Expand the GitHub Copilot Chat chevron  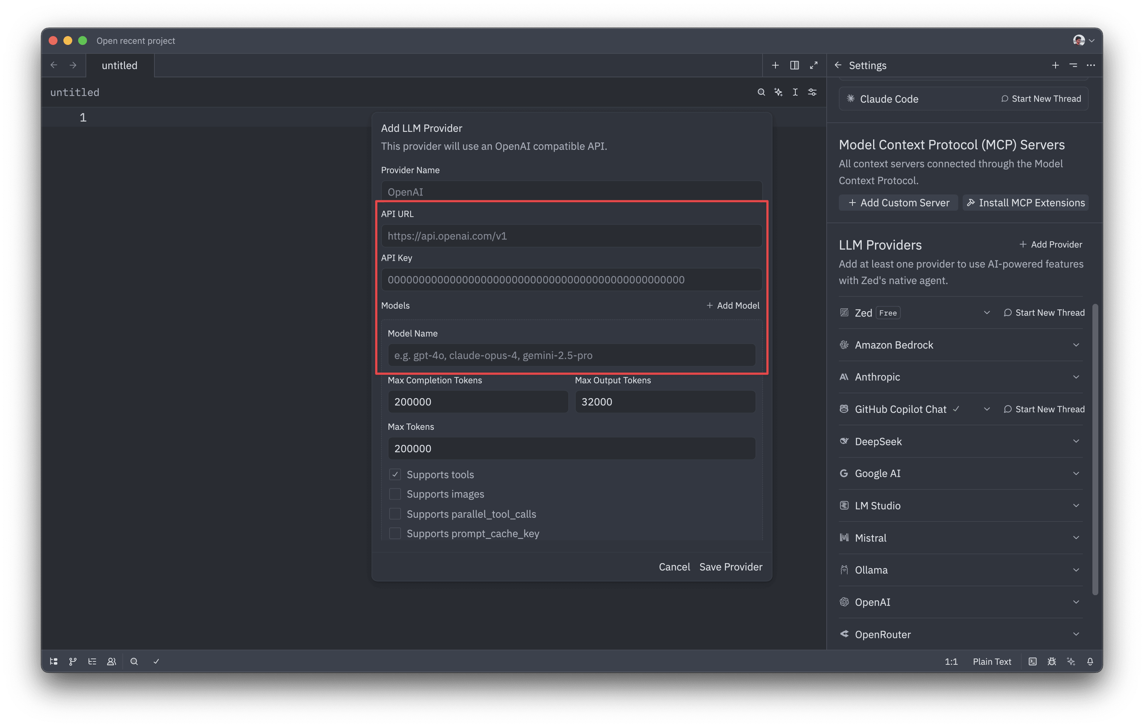click(x=987, y=409)
